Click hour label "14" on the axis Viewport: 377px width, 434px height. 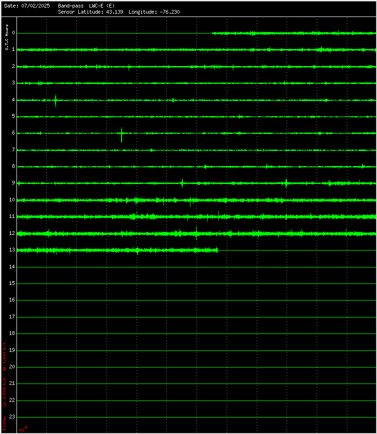tap(12, 267)
